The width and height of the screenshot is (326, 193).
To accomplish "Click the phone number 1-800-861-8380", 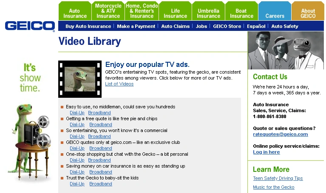I will tap(269, 116).
